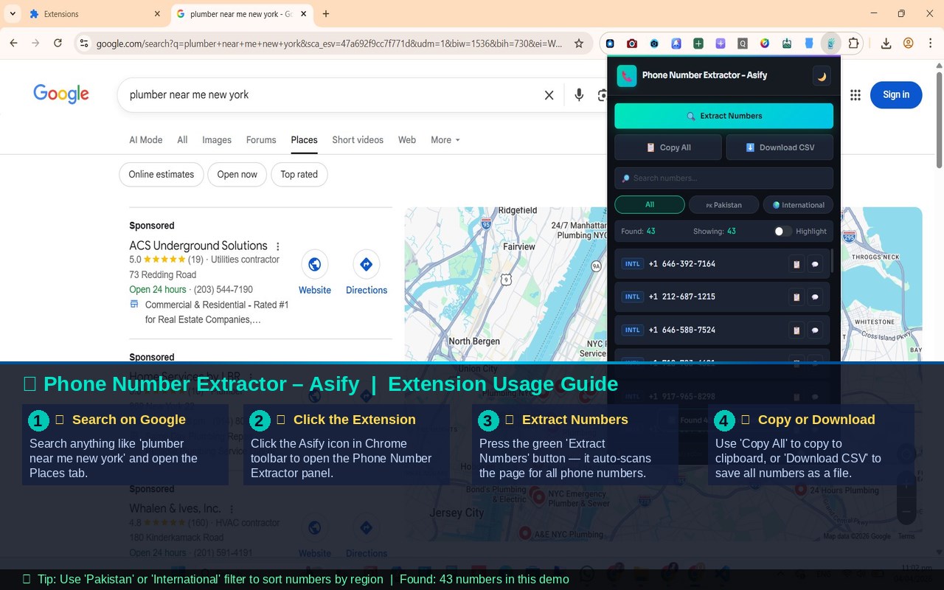Visit the ACS Underground Solutions website
This screenshot has width=944, height=590.
(315, 274)
